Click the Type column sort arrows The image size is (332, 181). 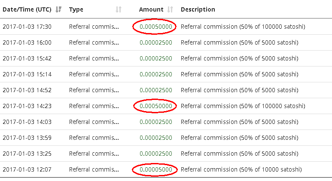(119, 9)
